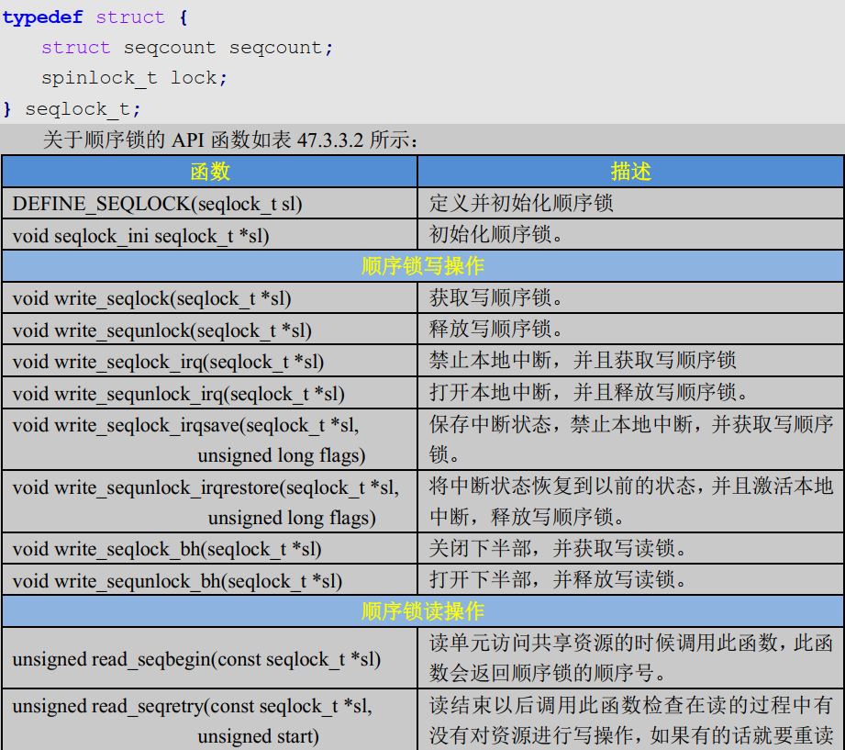Click the 'struct seqcount seqcount;' code line
The width and height of the screenshot is (845, 750).
[x=187, y=48]
